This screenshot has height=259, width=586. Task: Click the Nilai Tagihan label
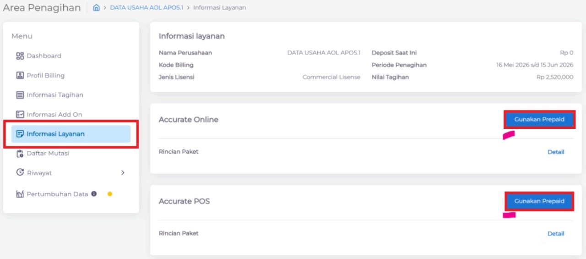tap(390, 77)
